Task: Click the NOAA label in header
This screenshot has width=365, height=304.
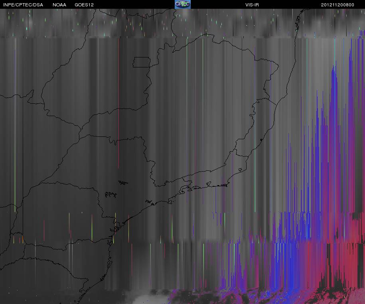Action: click(x=59, y=5)
